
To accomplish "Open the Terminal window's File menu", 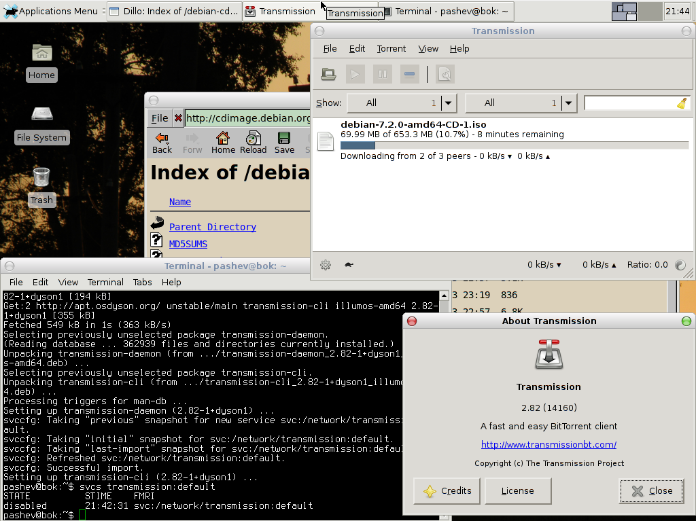I will (16, 283).
